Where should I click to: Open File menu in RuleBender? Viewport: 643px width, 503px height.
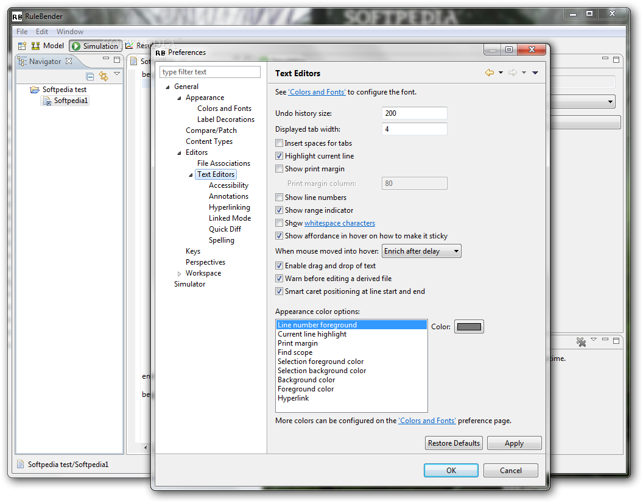[22, 32]
